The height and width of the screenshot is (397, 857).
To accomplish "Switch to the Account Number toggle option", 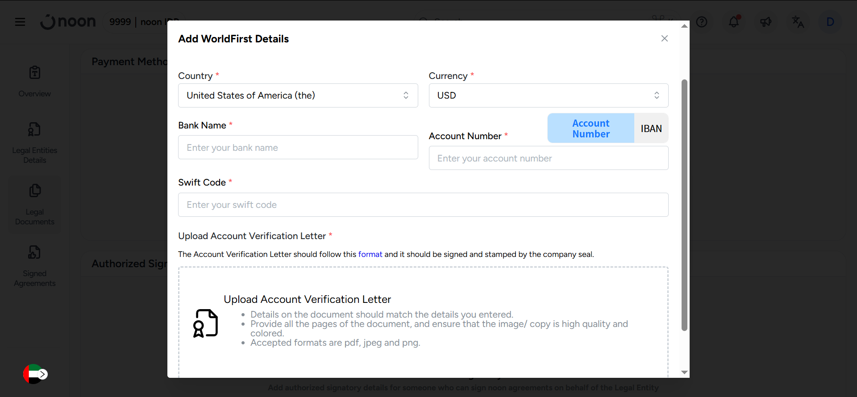I will 591,128.
